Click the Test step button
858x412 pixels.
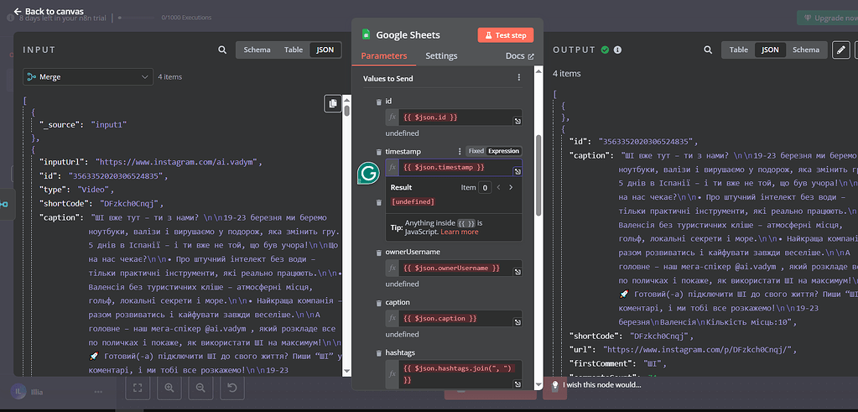(506, 35)
